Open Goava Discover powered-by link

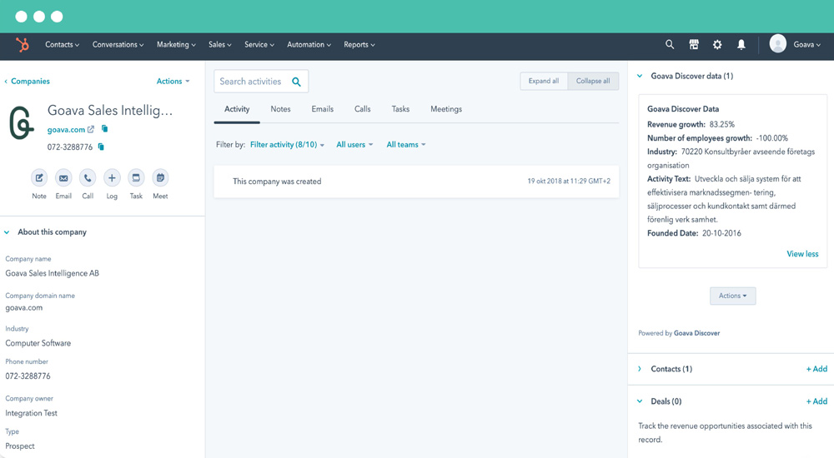coord(696,333)
